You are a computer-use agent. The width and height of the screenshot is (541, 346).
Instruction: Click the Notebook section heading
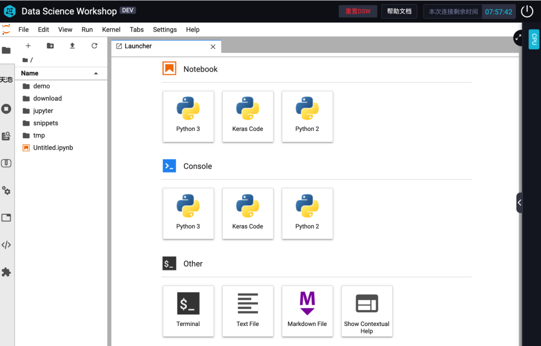tap(200, 69)
